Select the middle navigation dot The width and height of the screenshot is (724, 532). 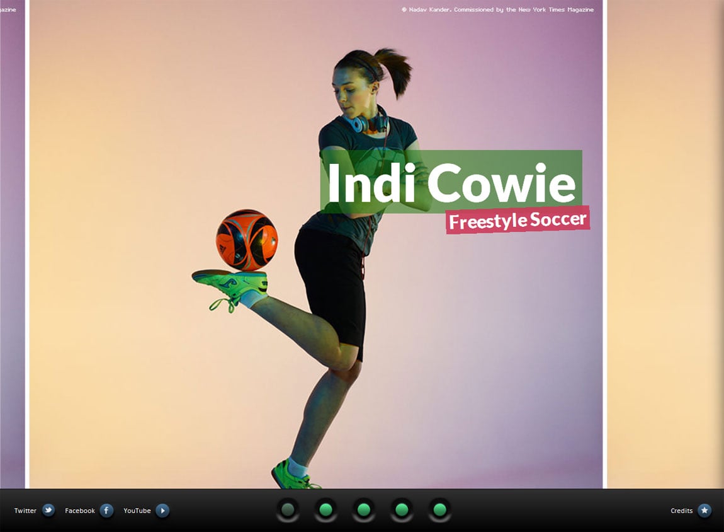tap(363, 509)
